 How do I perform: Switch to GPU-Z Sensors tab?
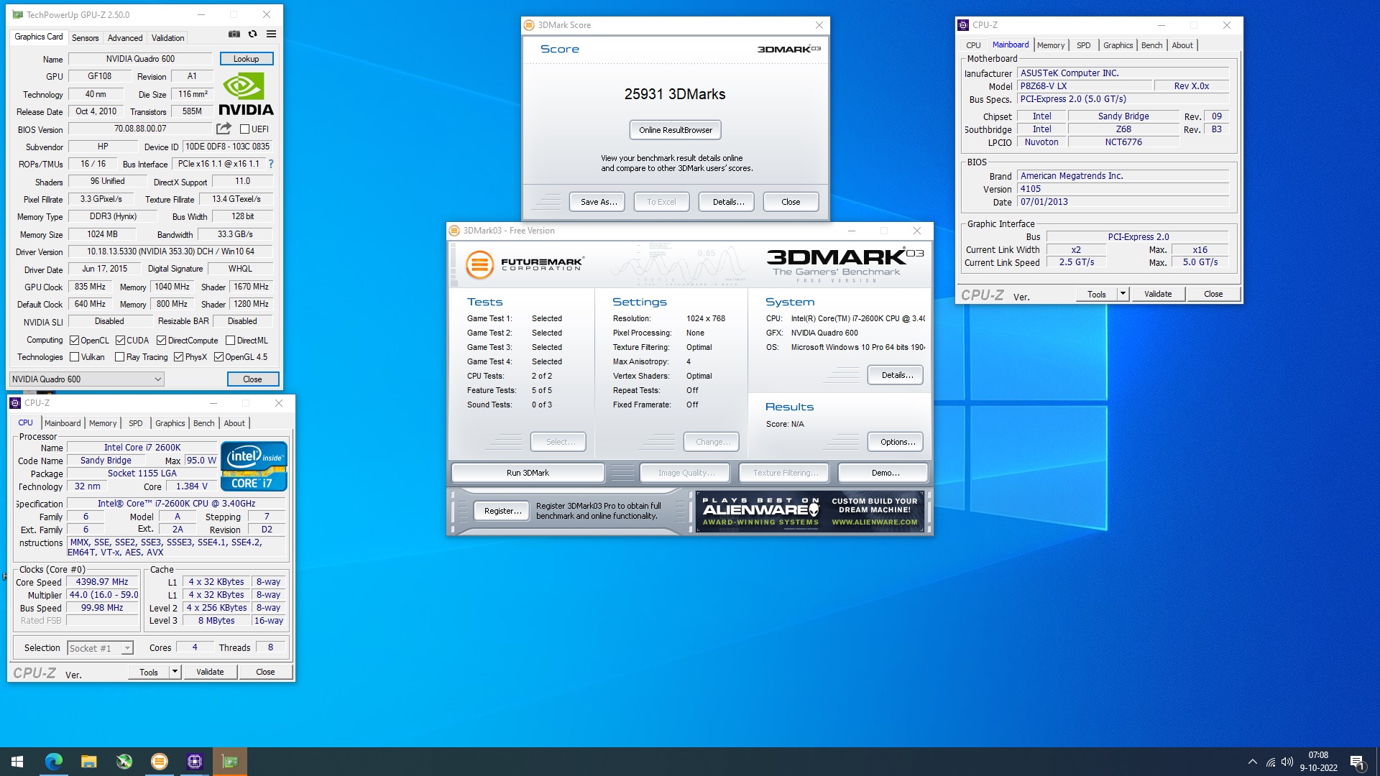(x=85, y=38)
